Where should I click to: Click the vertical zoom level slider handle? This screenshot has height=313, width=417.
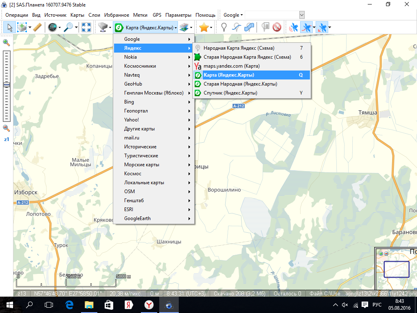point(7,85)
